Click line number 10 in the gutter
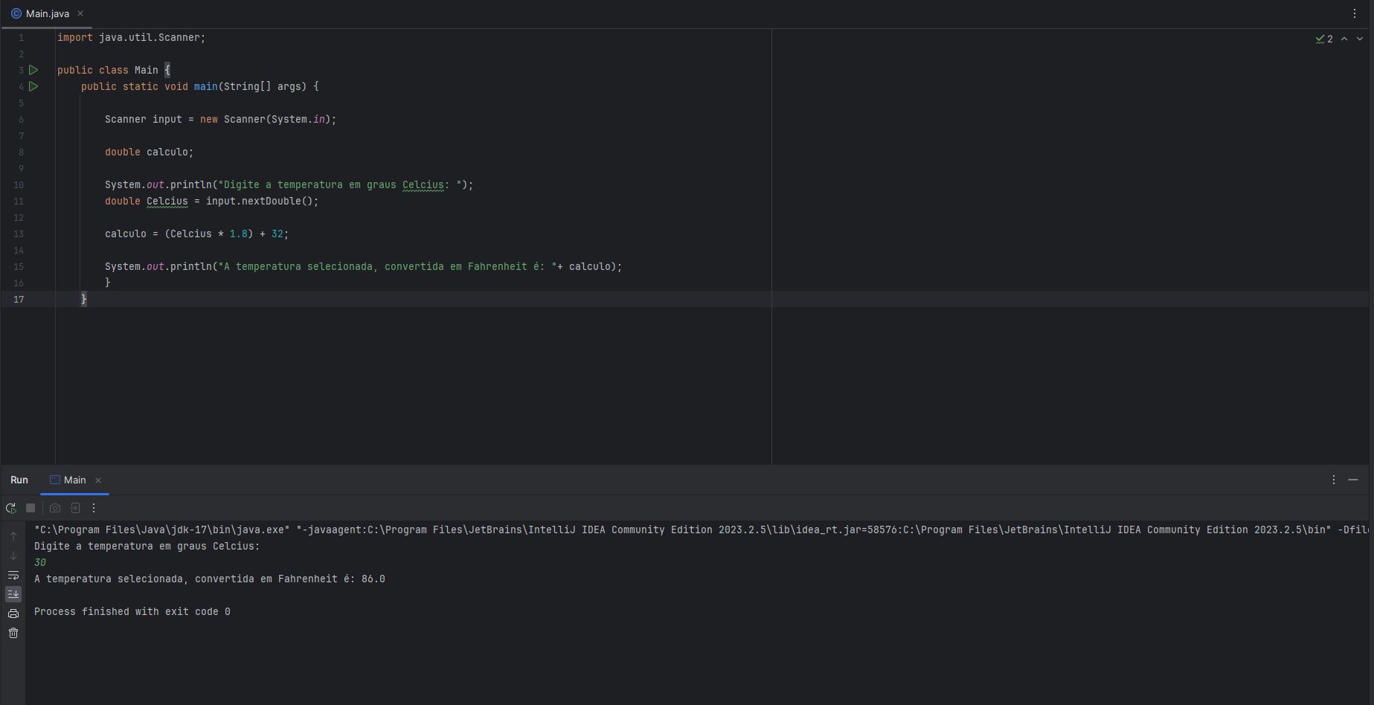Screen dimensions: 1374x705 (x=19, y=184)
